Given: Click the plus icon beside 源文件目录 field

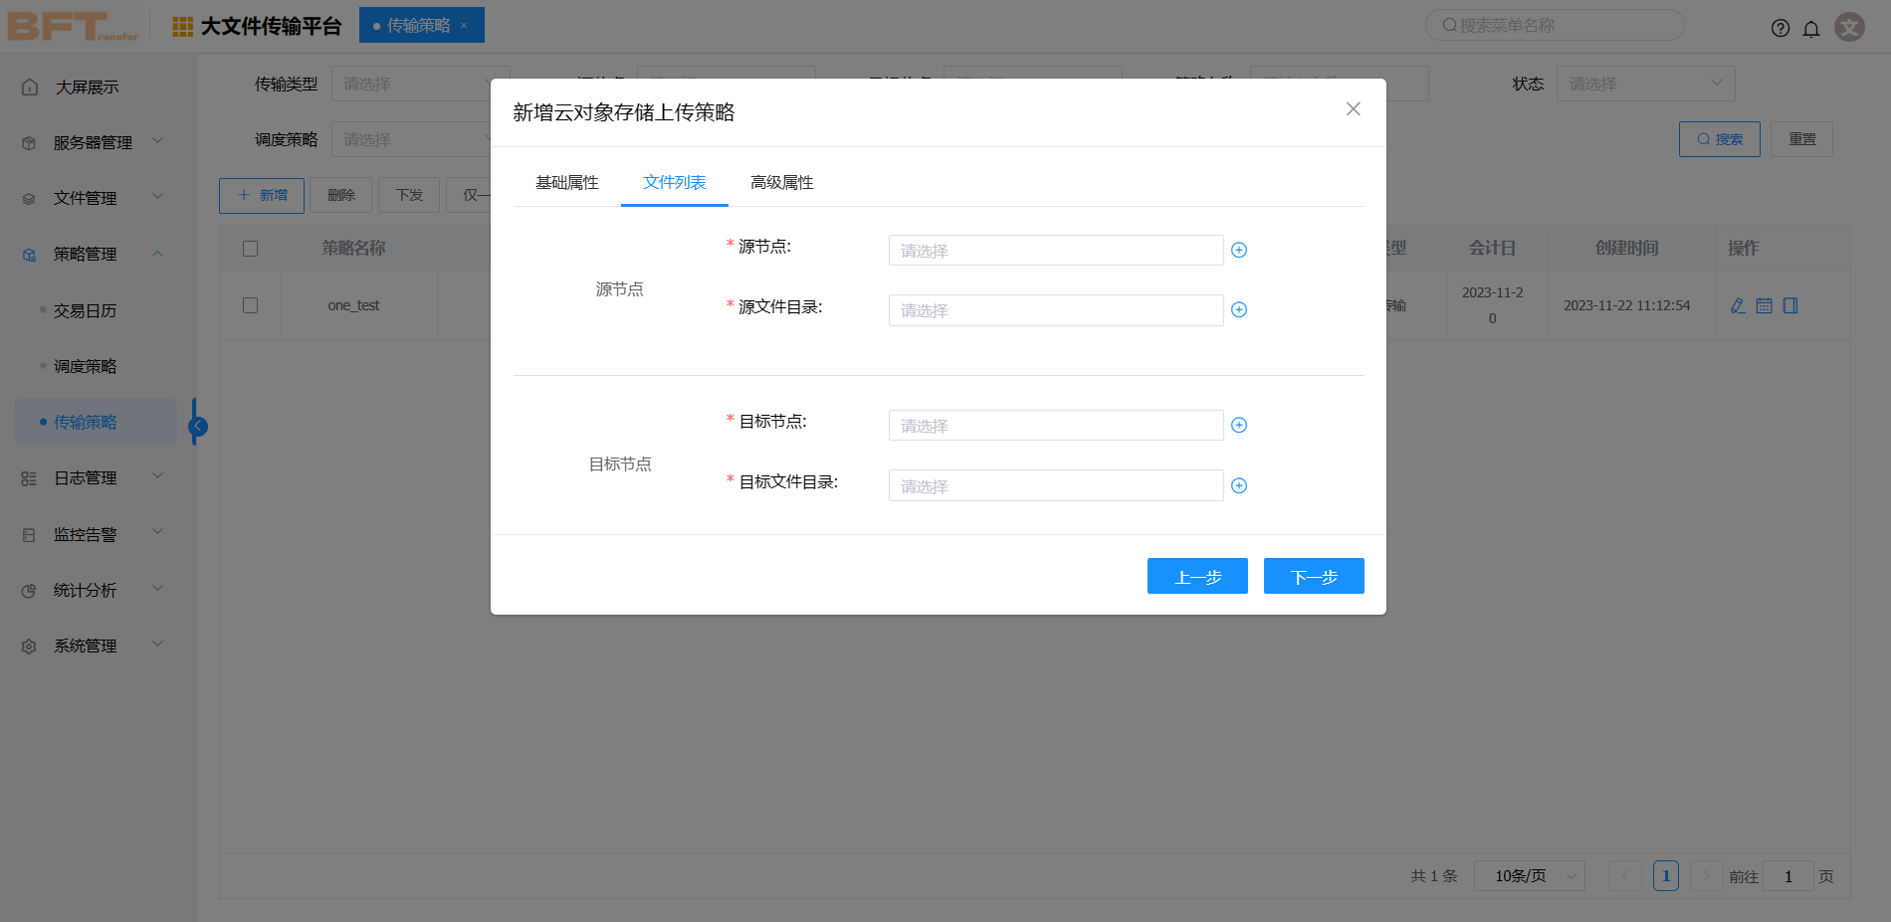Looking at the screenshot, I should (1239, 310).
